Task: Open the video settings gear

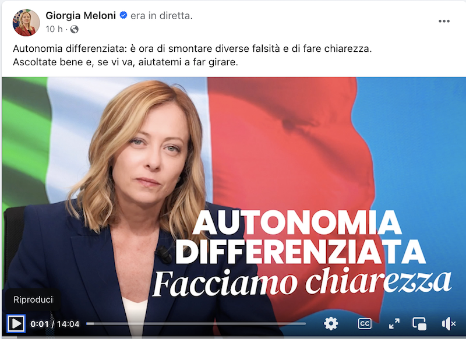Action: click(x=331, y=323)
